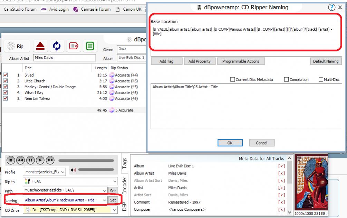The width and height of the screenshot is (347, 218).
Task: Open Programmable Actions
Action: pos(241,61)
